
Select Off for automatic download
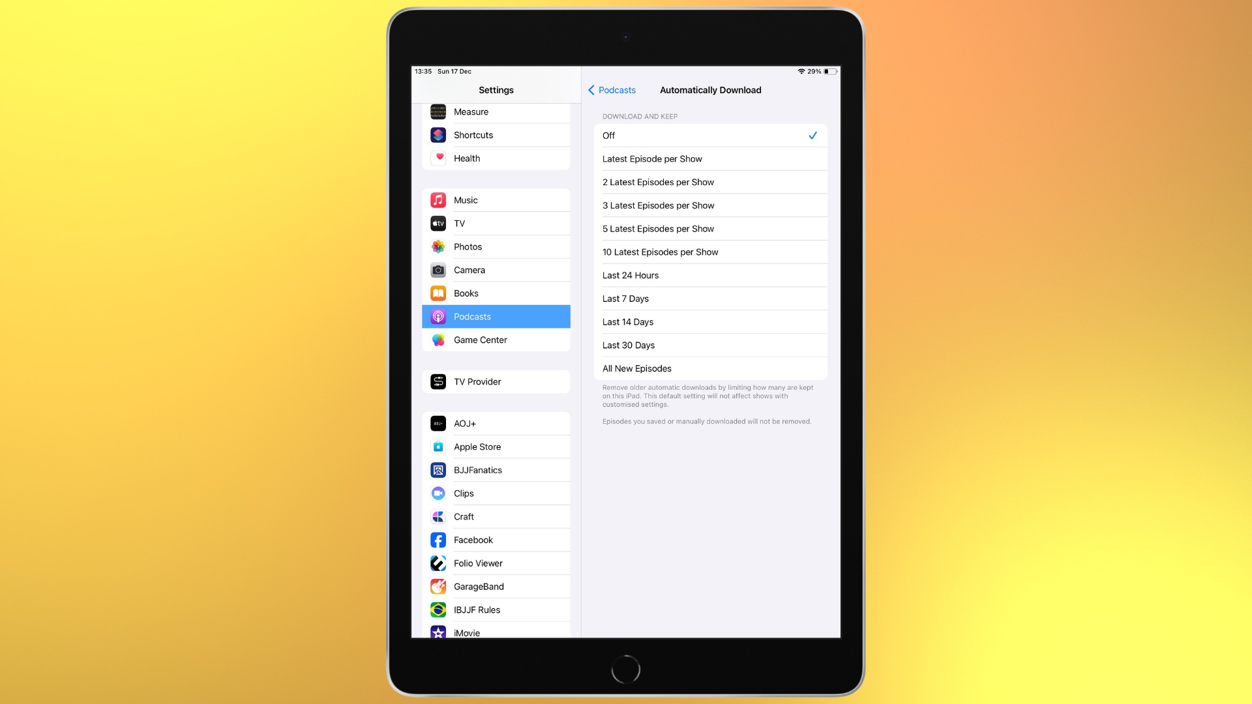(x=709, y=135)
